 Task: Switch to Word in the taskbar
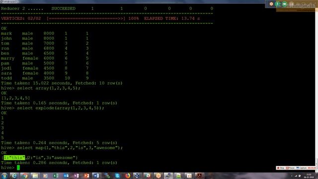click(x=97, y=176)
